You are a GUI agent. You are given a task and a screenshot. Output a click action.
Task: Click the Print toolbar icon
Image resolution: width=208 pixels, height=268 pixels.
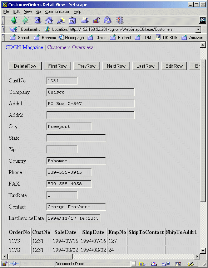click(x=84, y=20)
